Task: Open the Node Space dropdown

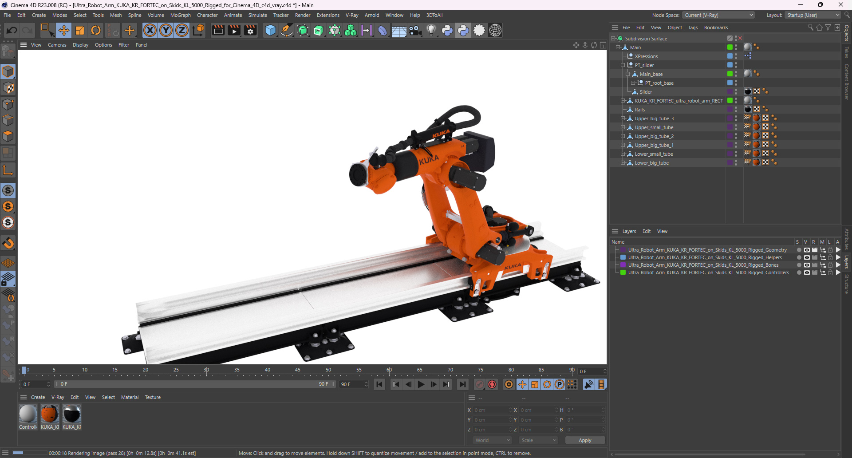Action: [x=718, y=15]
